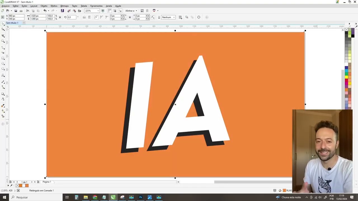Image resolution: width=358 pixels, height=201 pixels.
Task: Switch to Sem título-1 document tab
Action: click(x=12, y=23)
